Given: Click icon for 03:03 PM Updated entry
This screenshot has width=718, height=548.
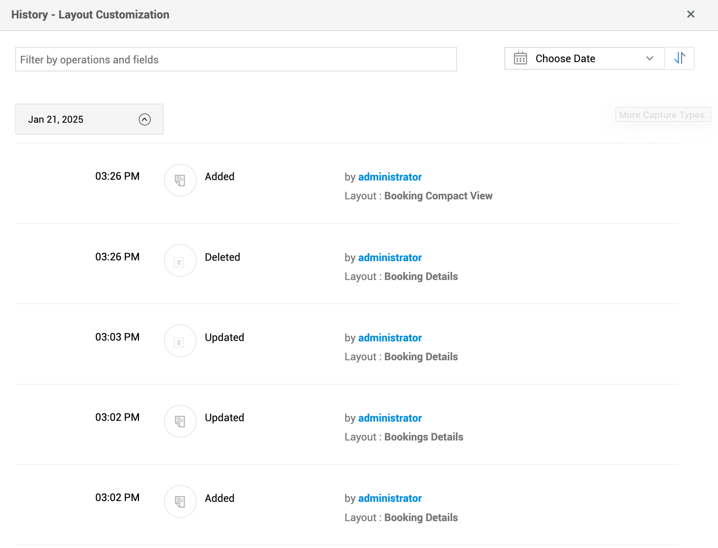Looking at the screenshot, I should pyautogui.click(x=180, y=341).
